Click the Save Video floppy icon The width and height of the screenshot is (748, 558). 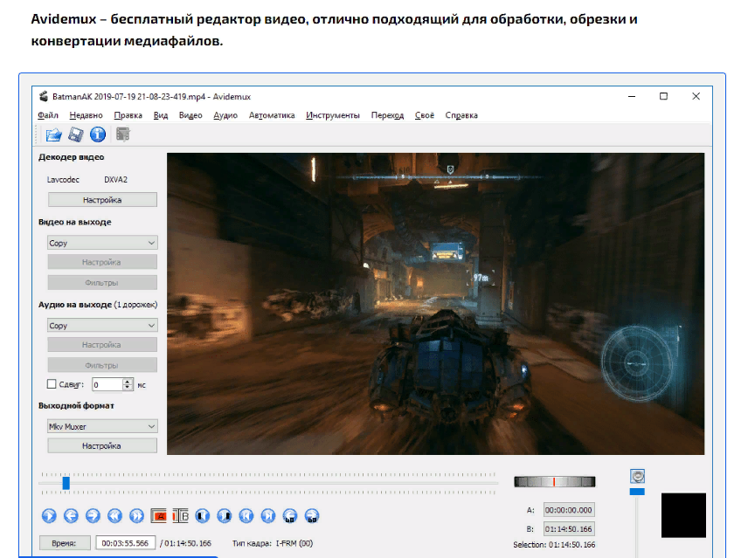click(x=76, y=134)
